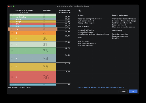Select the Android 17 API 37 row
Viewport: 146px width, 103px height.
click(33, 85)
